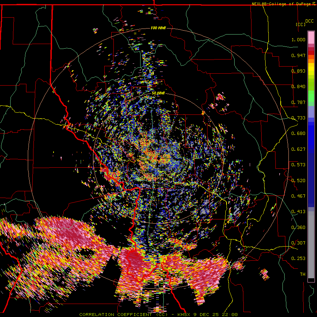
Task: Pick the gray band in the color bar
Action: pos(311,245)
